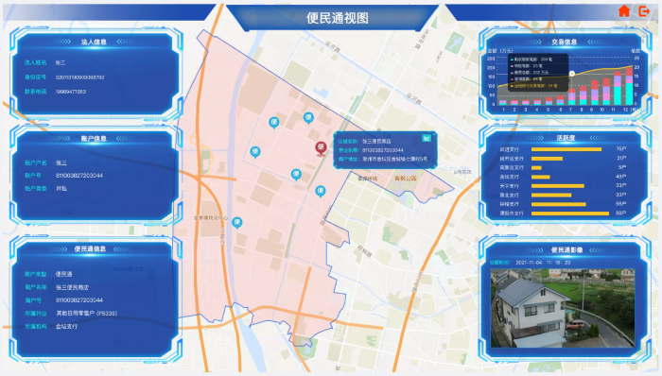Click the 溧阳市支行 activity bar
Image resolution: width=662 pixels, height=376 pixels.
(570, 214)
